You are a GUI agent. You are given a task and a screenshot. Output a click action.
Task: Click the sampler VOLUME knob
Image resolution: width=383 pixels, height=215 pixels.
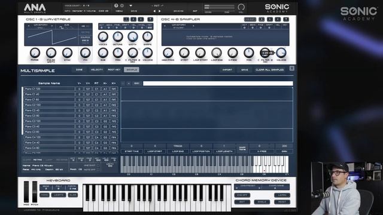(281, 53)
